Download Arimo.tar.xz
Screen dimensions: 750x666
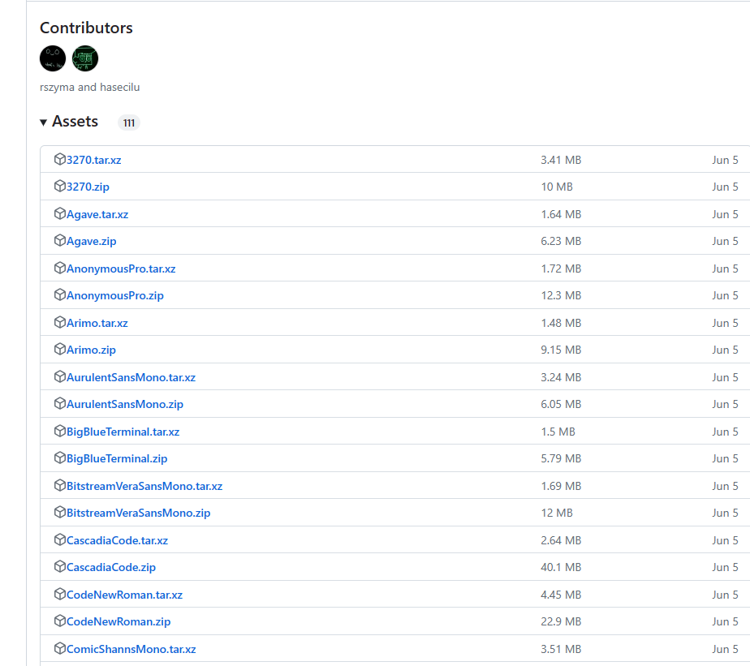tap(97, 323)
